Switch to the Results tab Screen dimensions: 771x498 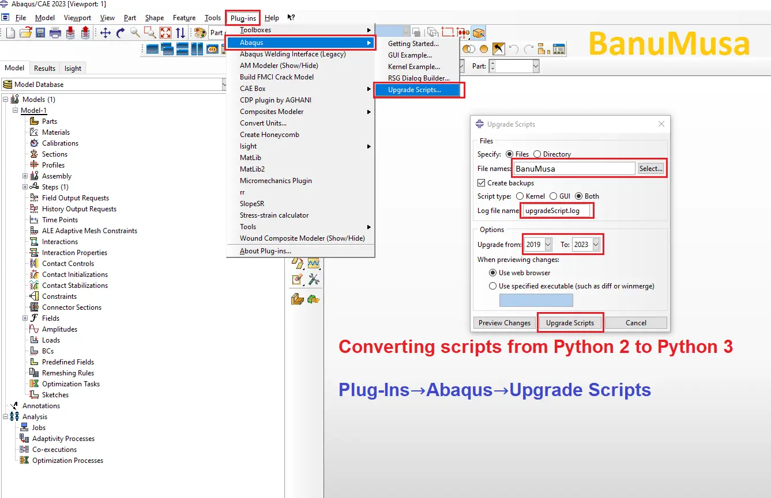coord(44,69)
